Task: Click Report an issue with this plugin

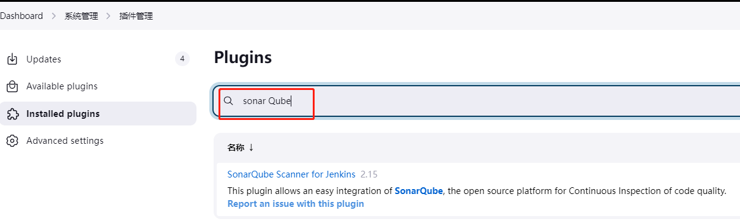Action: coord(296,204)
